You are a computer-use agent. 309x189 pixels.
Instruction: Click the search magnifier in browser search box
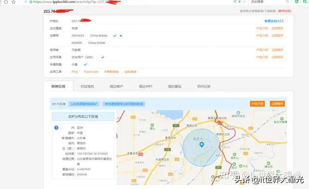click(x=287, y=1)
